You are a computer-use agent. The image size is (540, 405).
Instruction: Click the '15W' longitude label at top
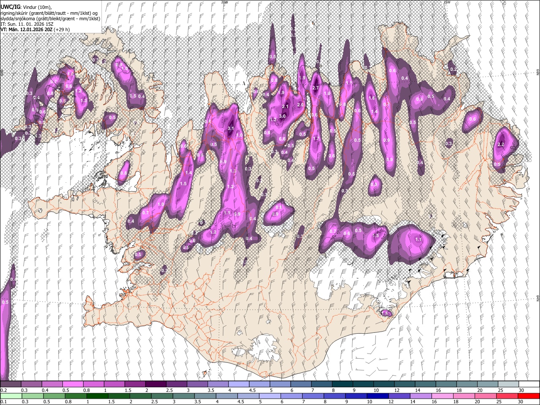(447, 2)
